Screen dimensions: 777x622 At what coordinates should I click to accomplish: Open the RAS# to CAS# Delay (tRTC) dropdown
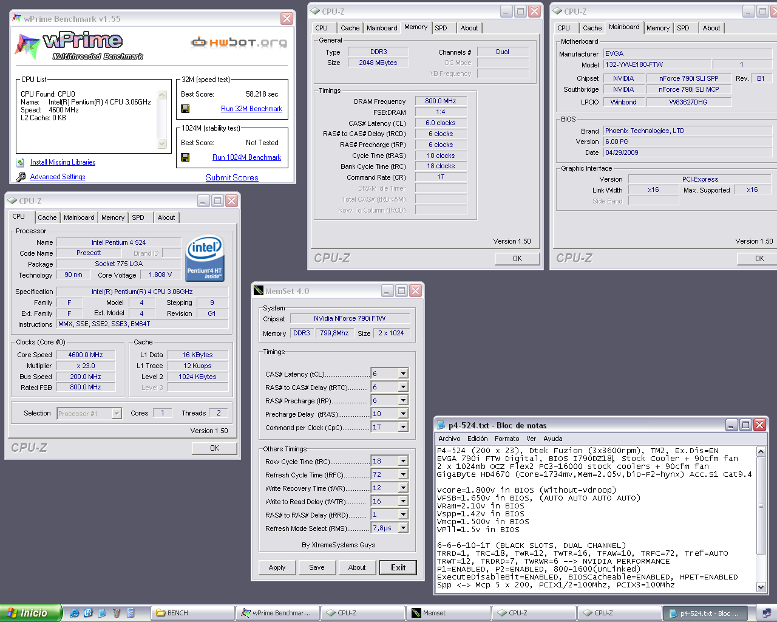click(403, 387)
